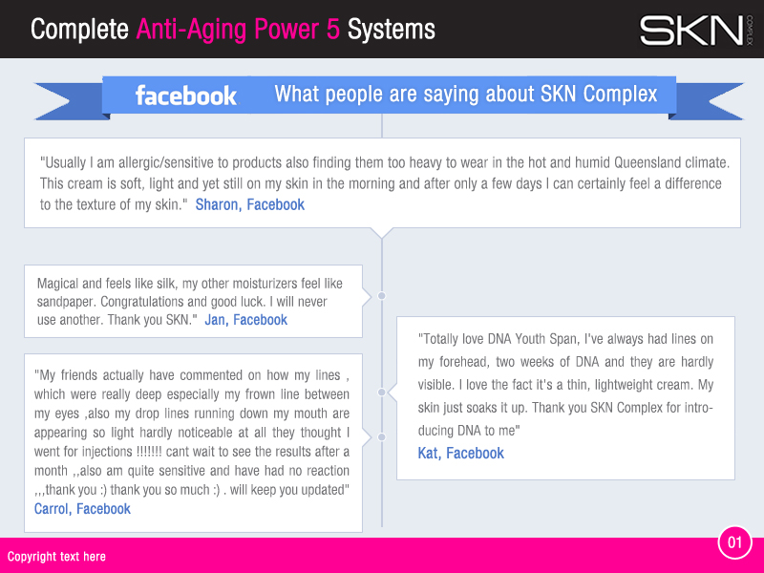This screenshot has height=573, width=764.
Task: Click the 'Anti-Aging Power 5' pink title text
Action: [238, 30]
